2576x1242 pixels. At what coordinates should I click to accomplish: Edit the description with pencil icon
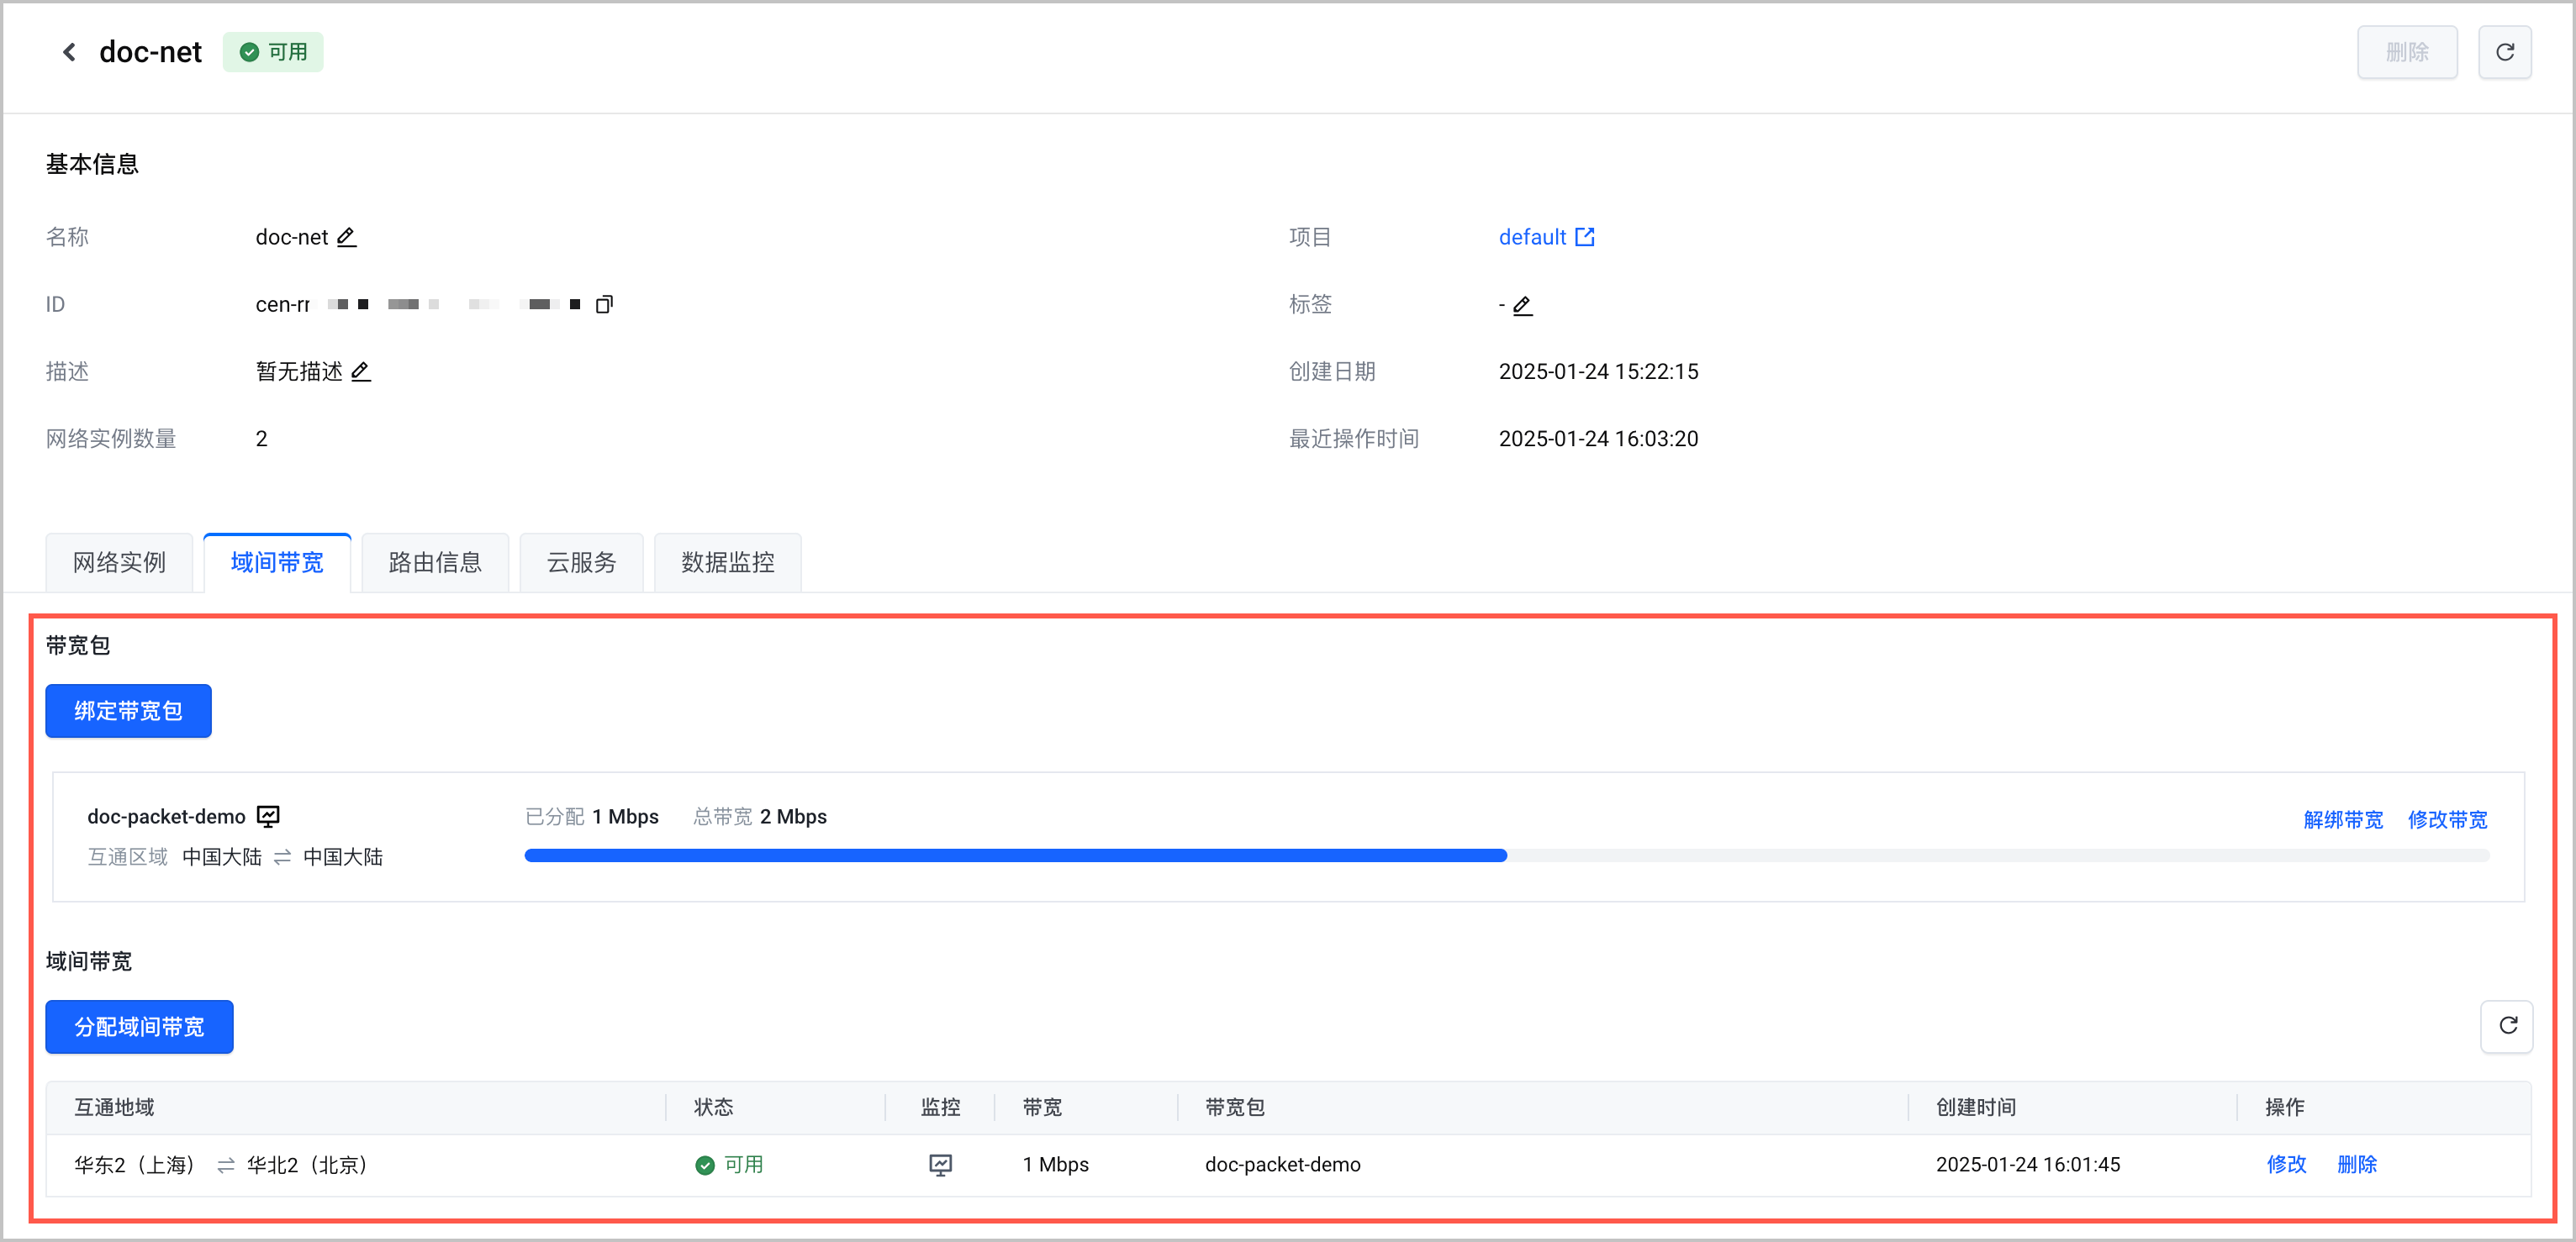(361, 371)
